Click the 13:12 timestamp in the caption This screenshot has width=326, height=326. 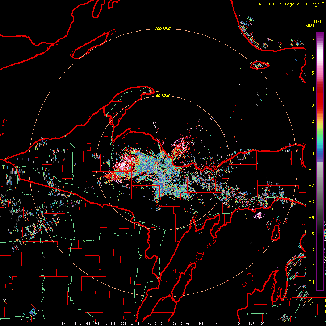(x=257, y=323)
